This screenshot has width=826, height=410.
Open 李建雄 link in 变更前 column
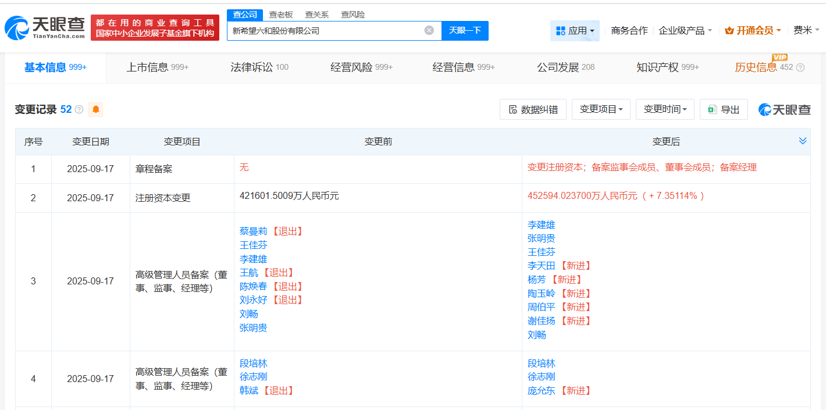253,259
